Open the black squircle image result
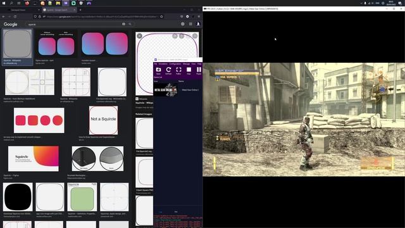 (x=18, y=197)
